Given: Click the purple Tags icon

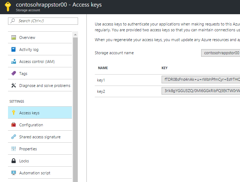Looking at the screenshot, I should coord(14,74).
